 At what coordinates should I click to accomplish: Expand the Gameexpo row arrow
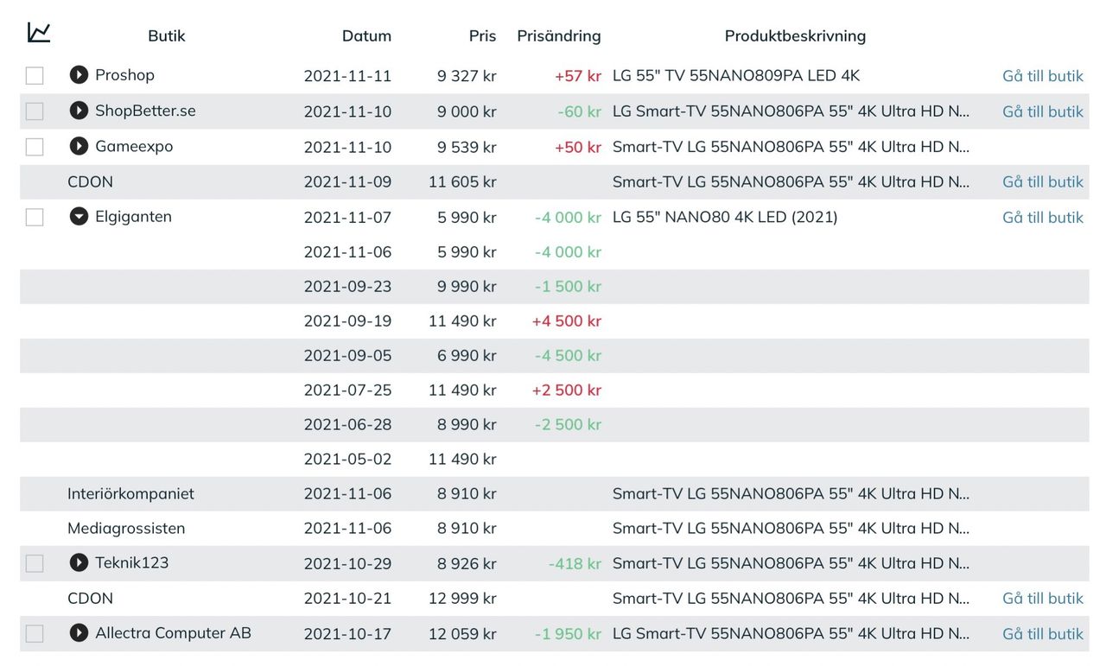pos(79,146)
